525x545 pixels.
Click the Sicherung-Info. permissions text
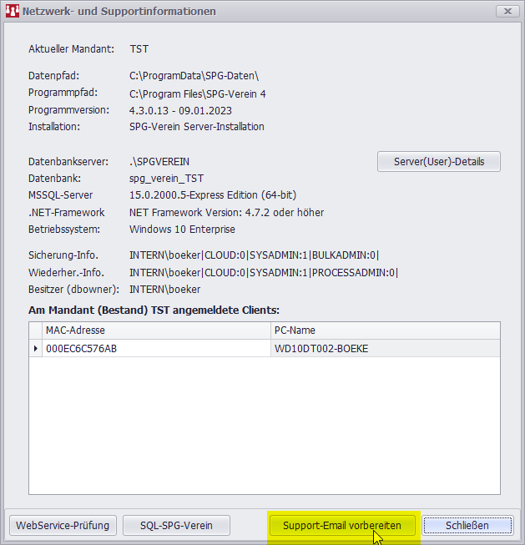pos(260,255)
